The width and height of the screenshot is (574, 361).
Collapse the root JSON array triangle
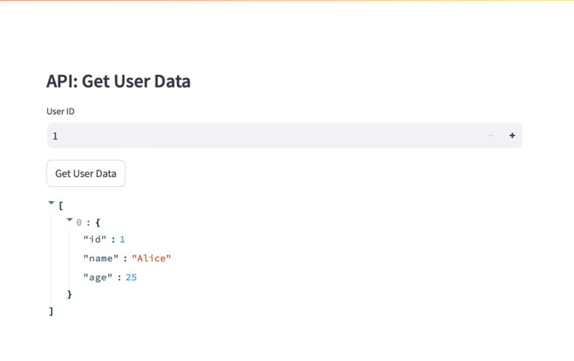click(52, 203)
